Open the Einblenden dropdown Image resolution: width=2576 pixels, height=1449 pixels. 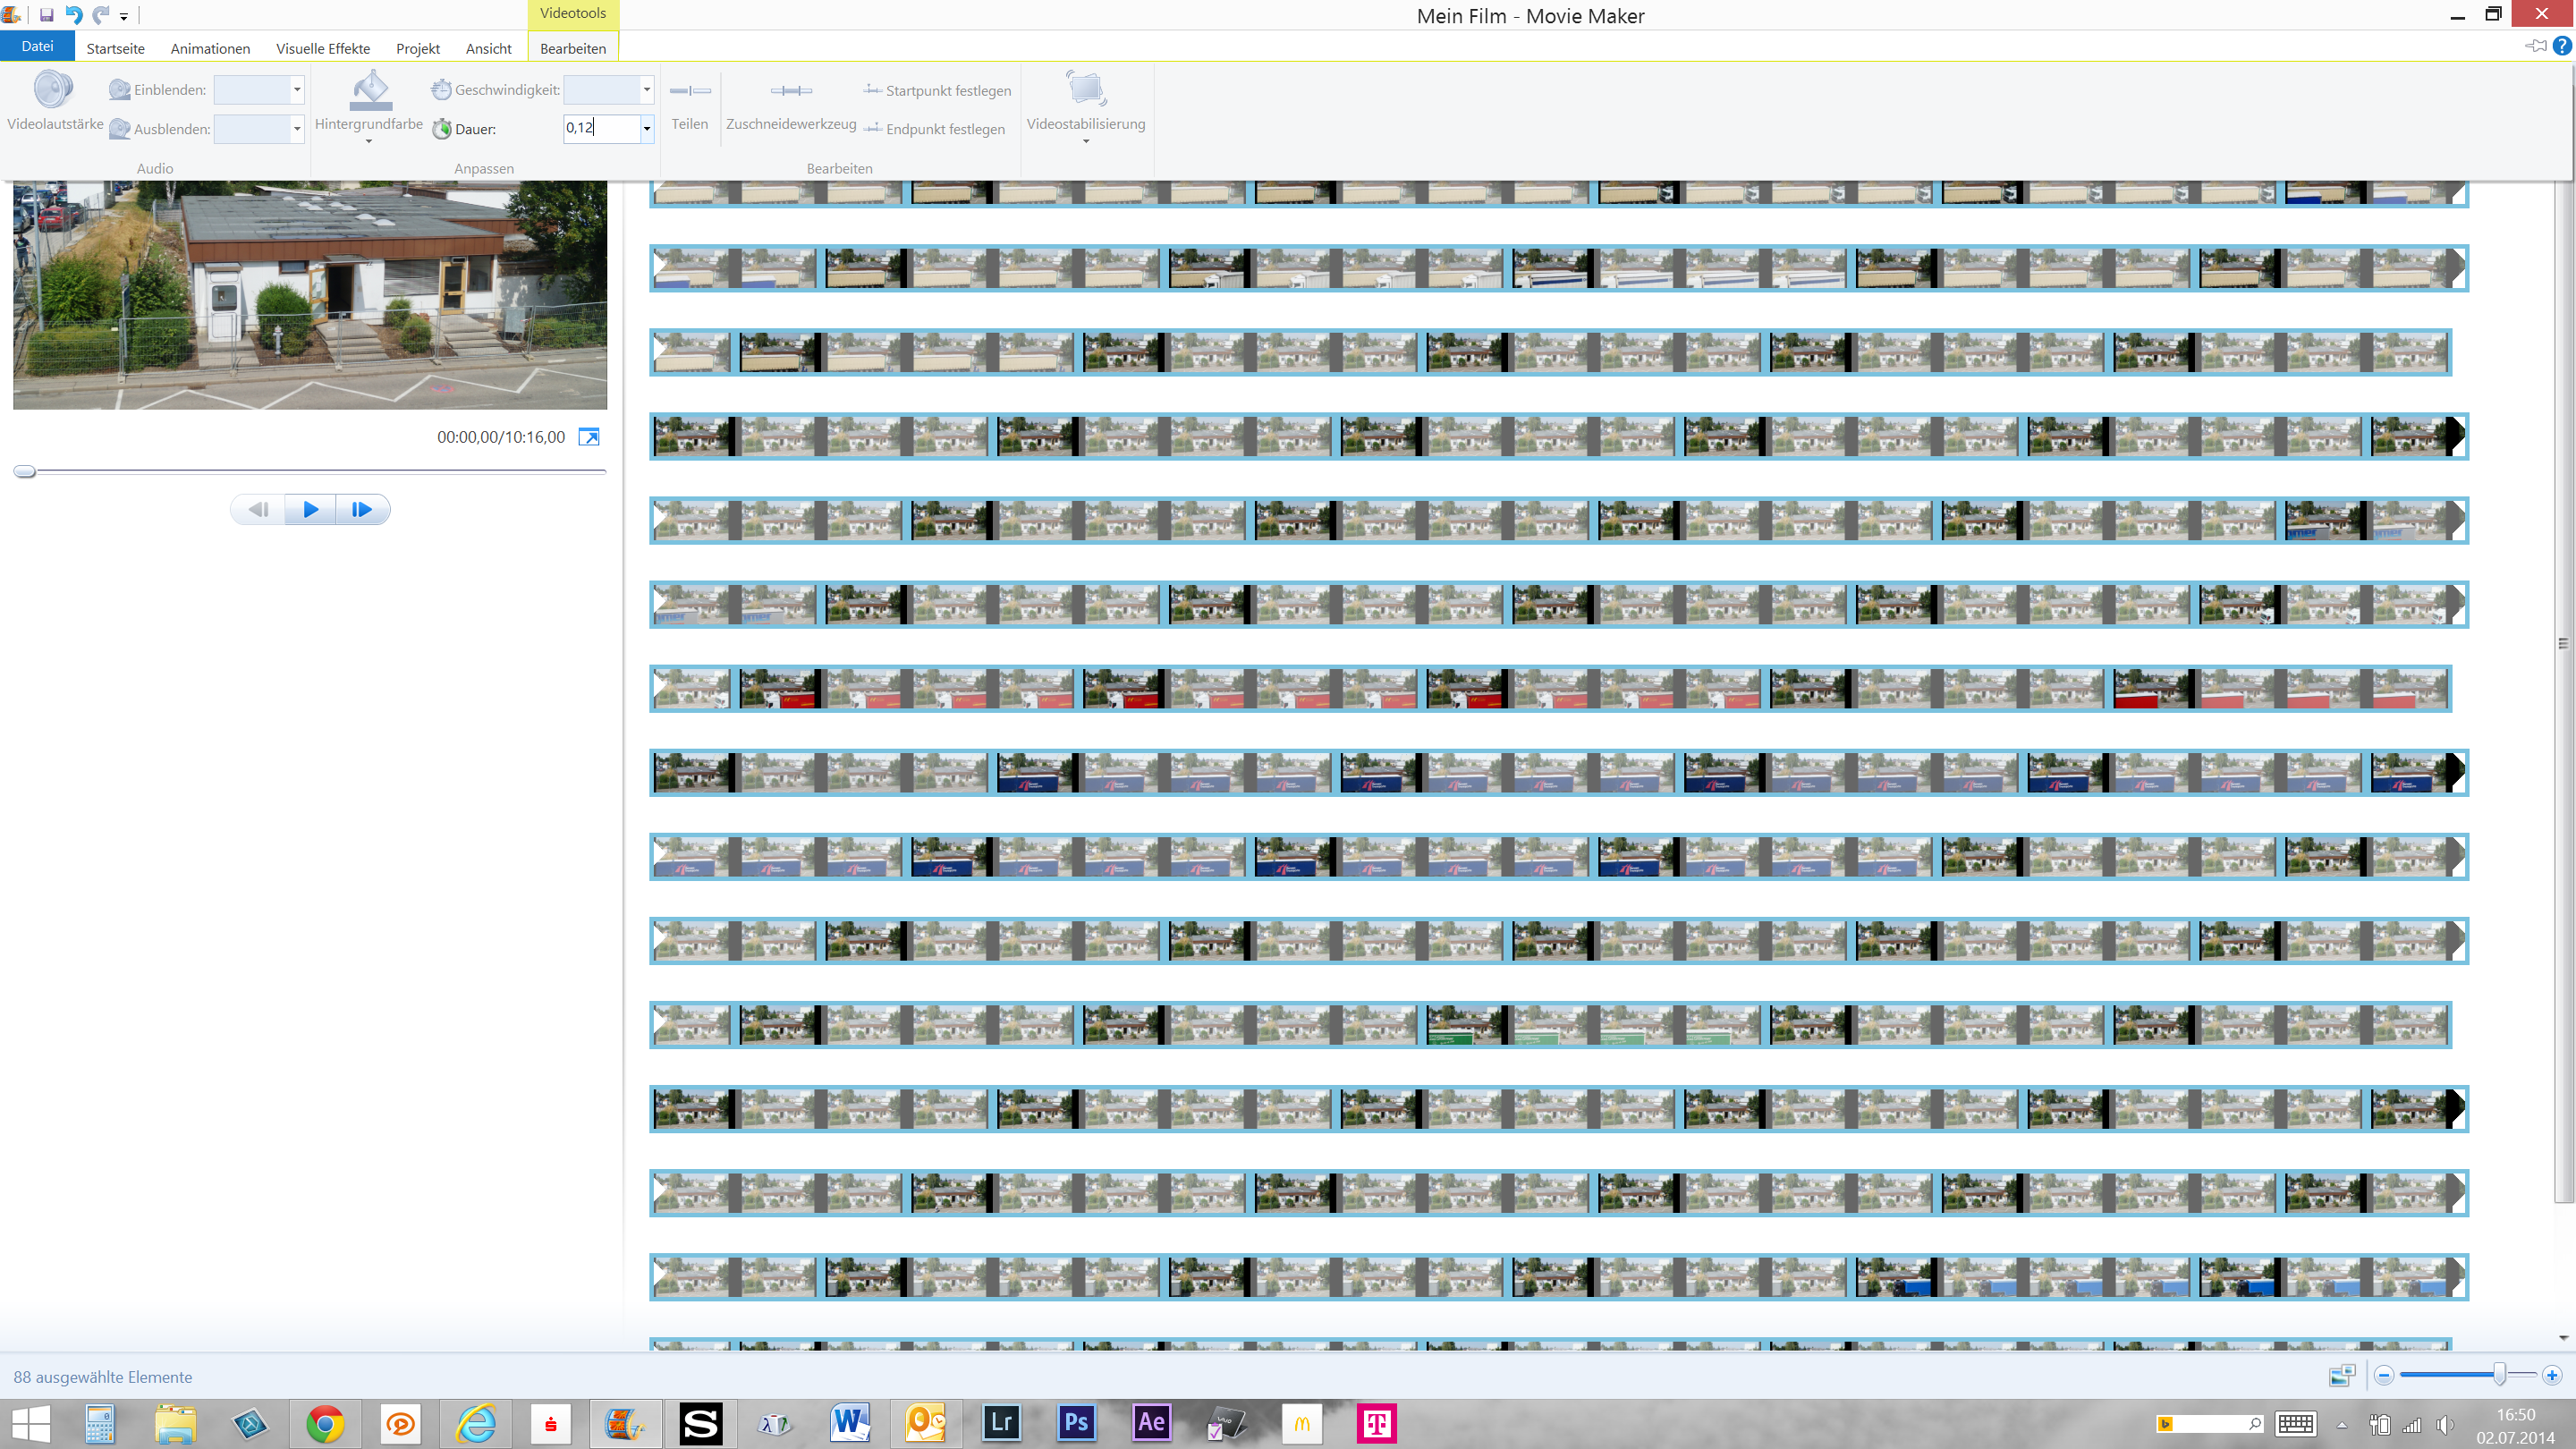point(296,90)
